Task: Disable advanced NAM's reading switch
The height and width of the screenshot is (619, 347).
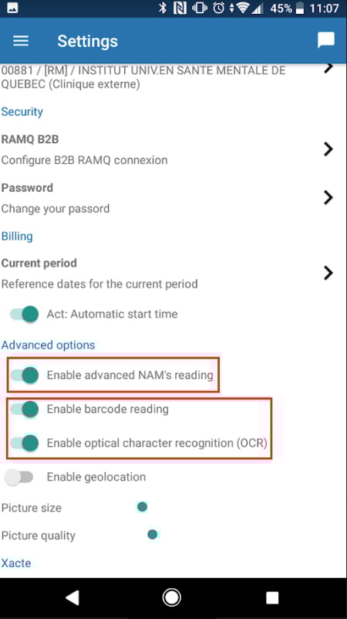Action: coord(25,375)
